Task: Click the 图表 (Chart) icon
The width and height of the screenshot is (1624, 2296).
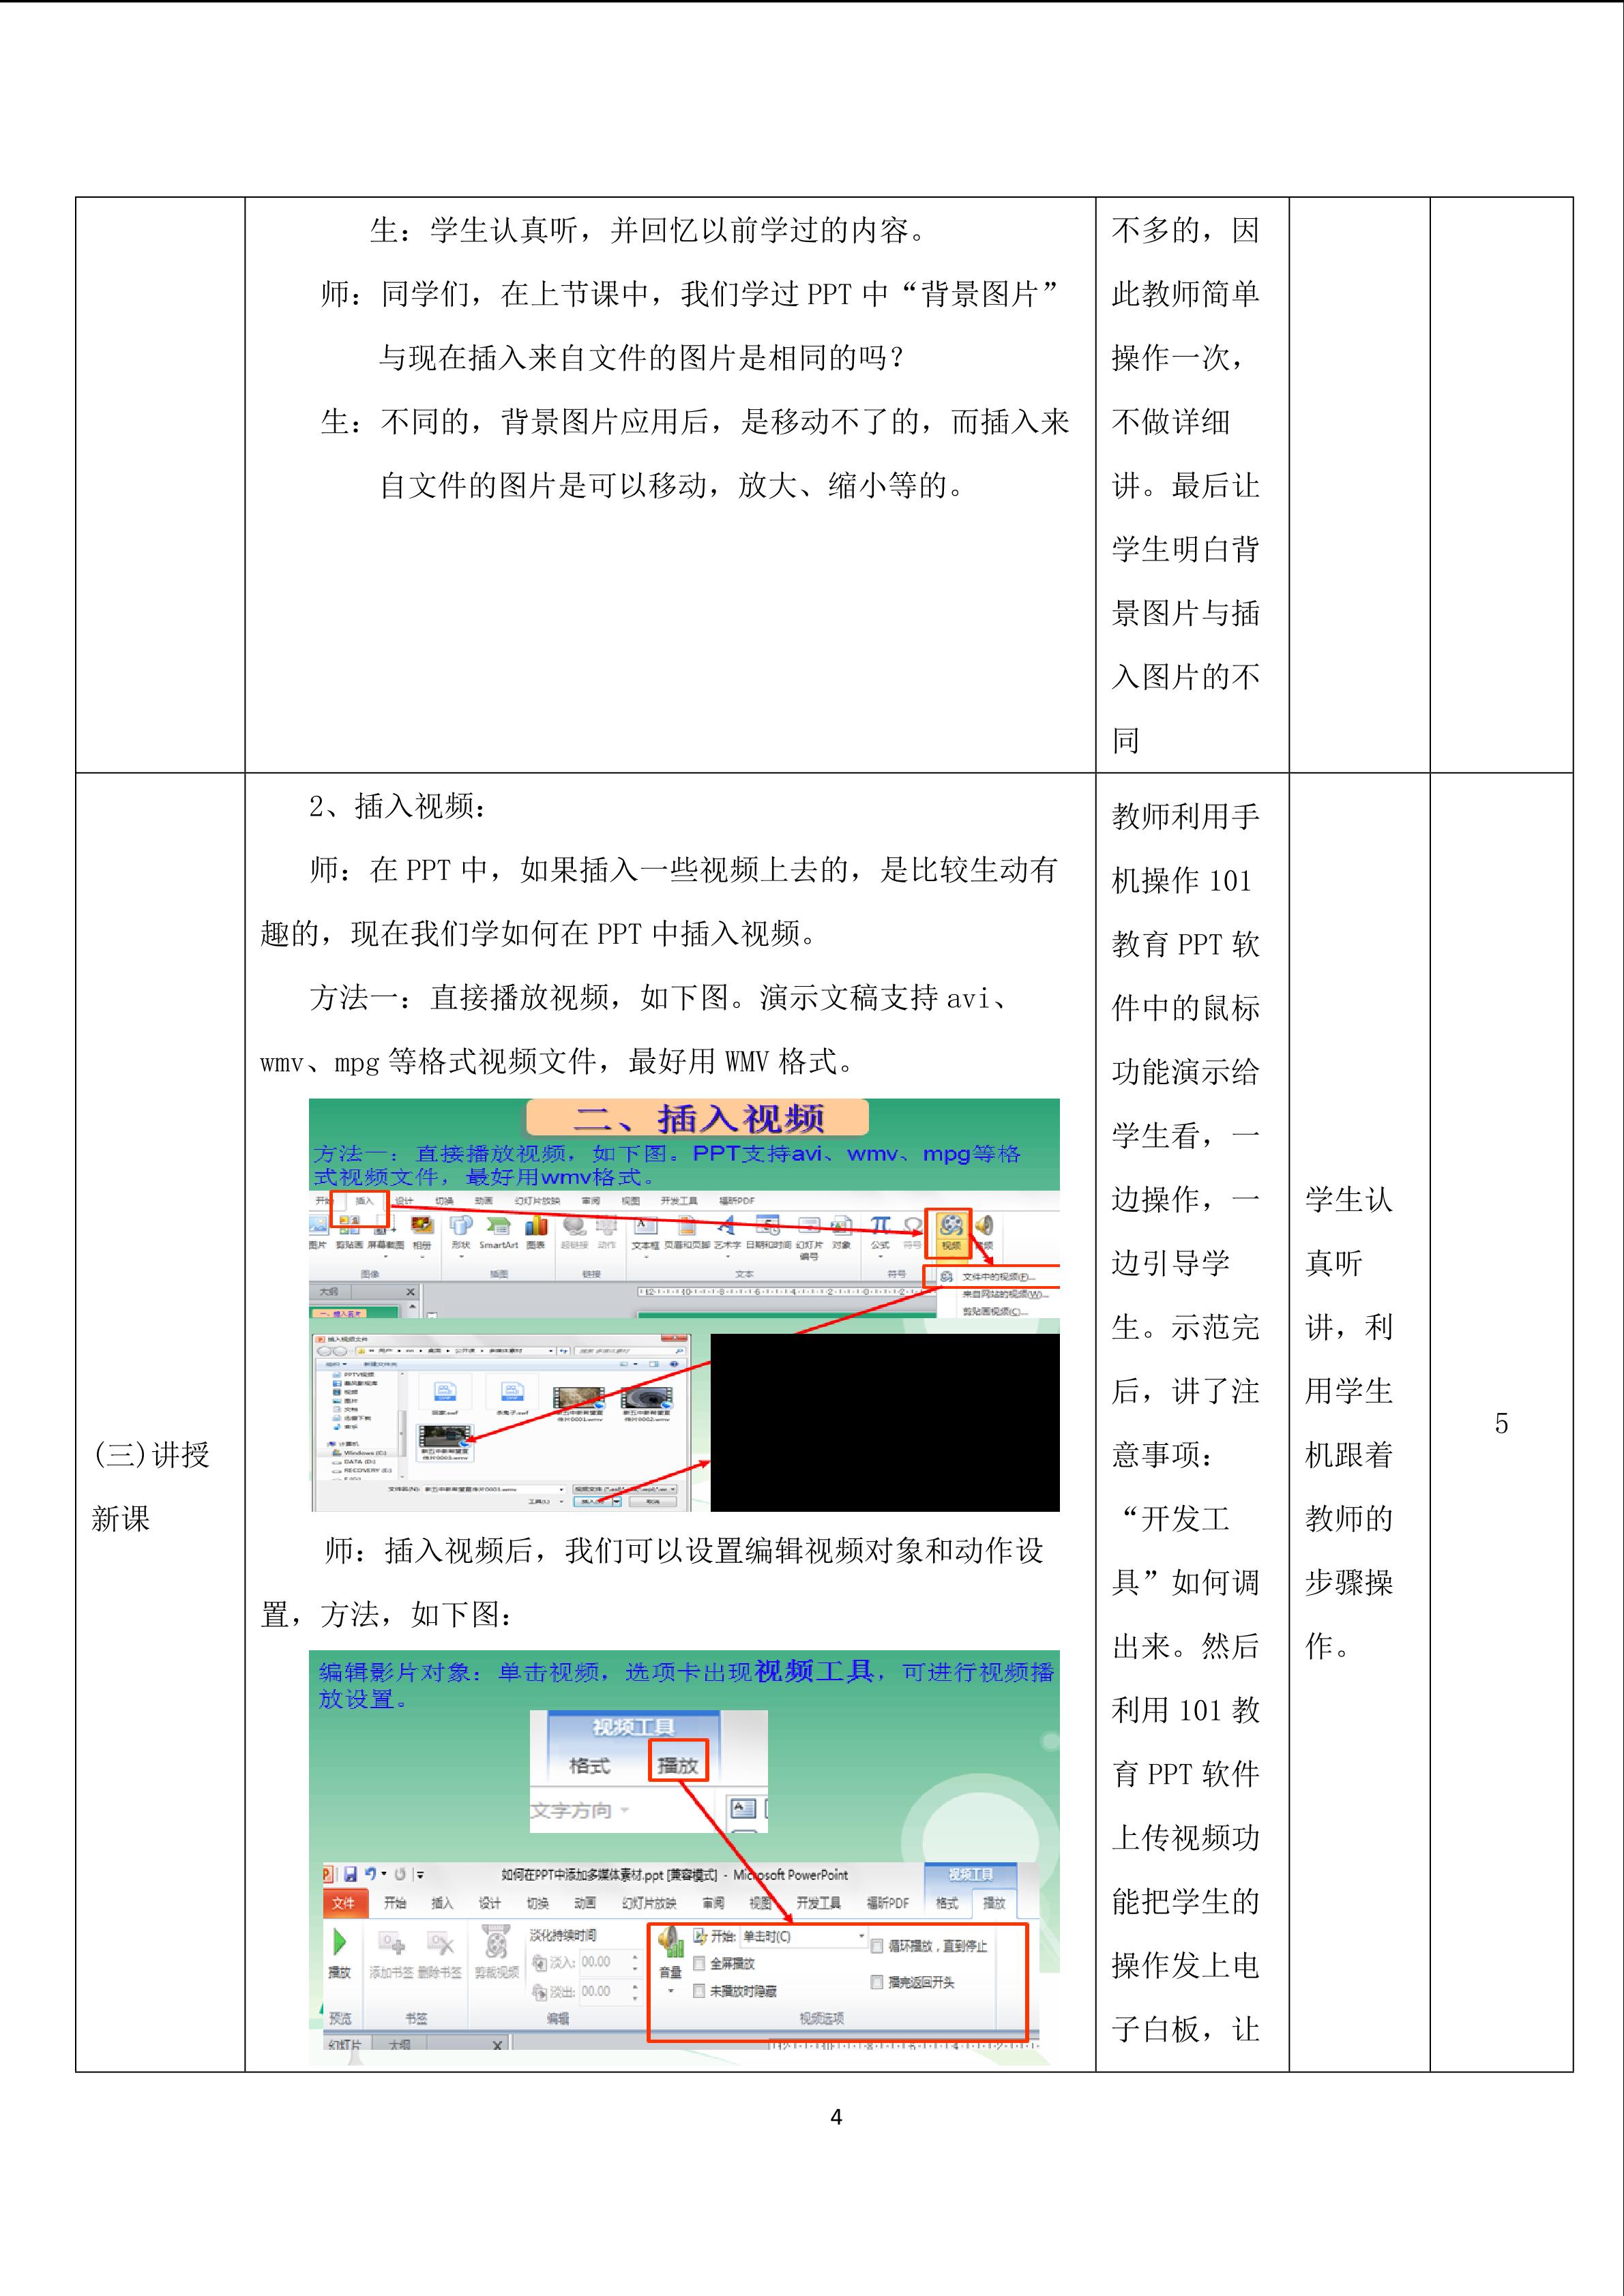Action: [536, 1226]
